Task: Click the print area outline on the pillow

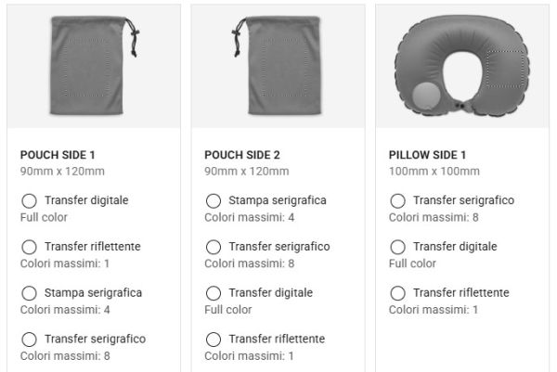Action: click(x=506, y=70)
